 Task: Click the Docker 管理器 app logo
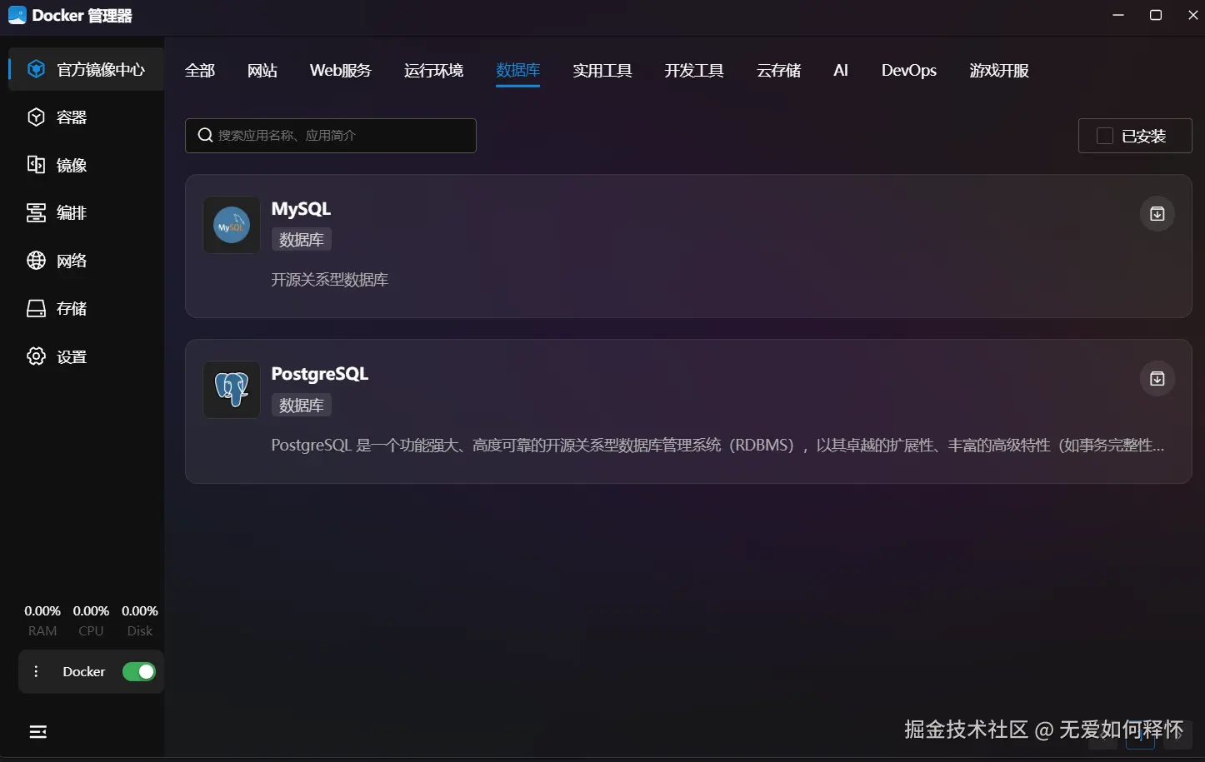(x=17, y=15)
